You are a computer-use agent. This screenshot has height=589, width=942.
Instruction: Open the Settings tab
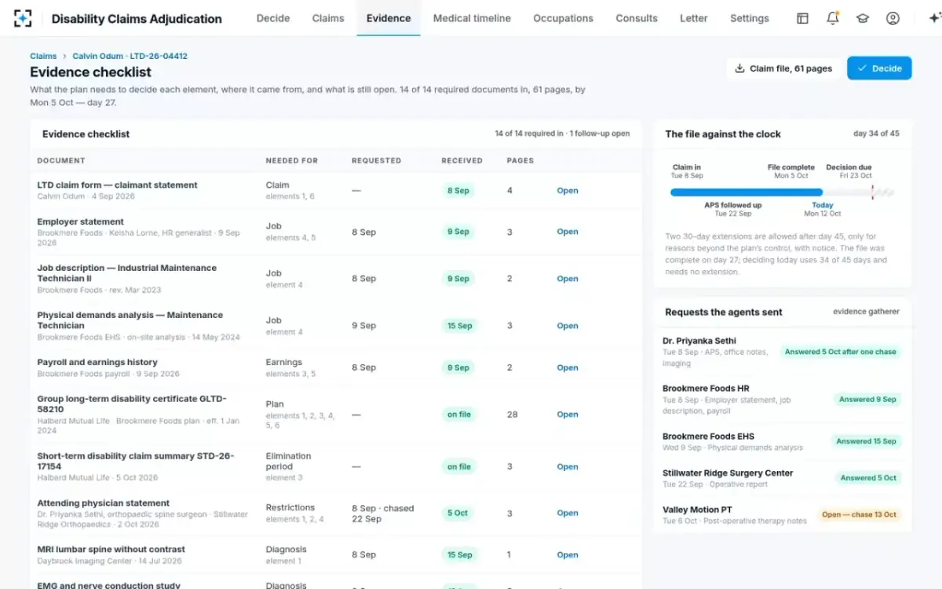coord(750,18)
